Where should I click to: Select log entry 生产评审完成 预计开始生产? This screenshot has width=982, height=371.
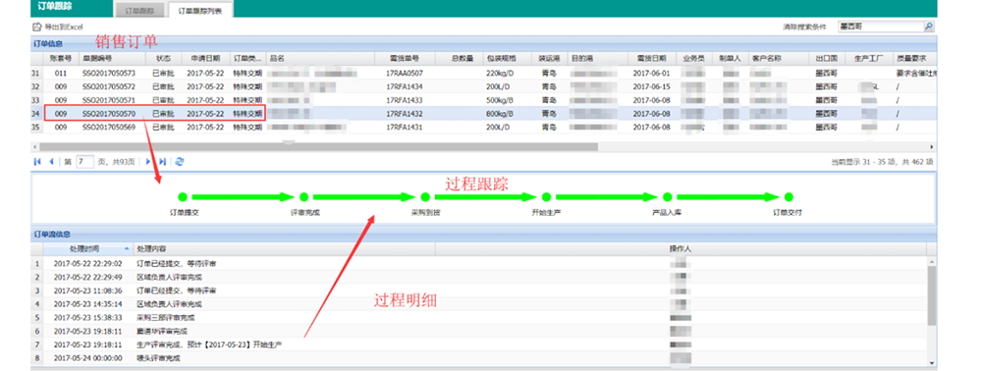(479, 344)
